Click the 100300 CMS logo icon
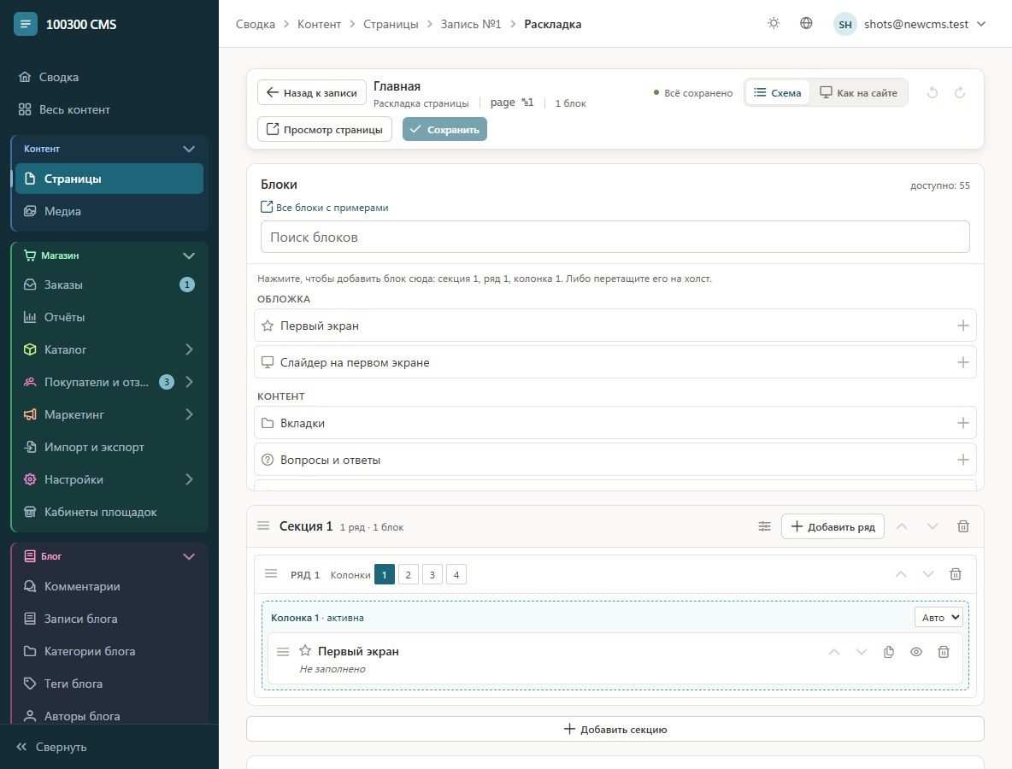Screen dimensions: 1012x769 pyautogui.click(x=25, y=24)
